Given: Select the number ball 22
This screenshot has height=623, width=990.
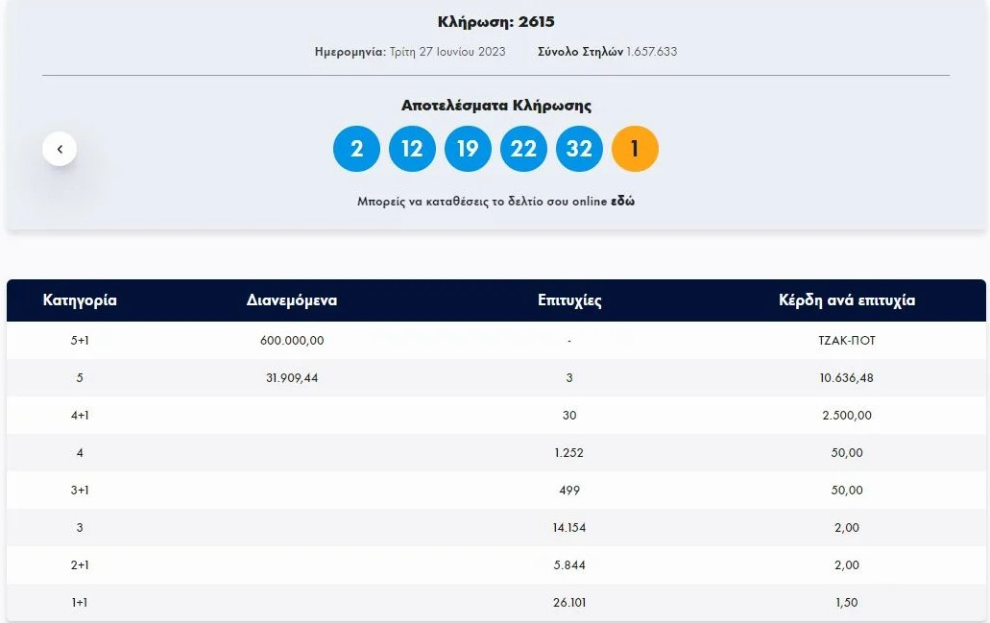Looking at the screenshot, I should click(x=523, y=149).
